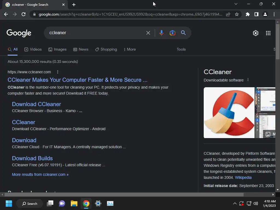Click More results from ccleaner.com
280x210 pixels.
click(40, 174)
